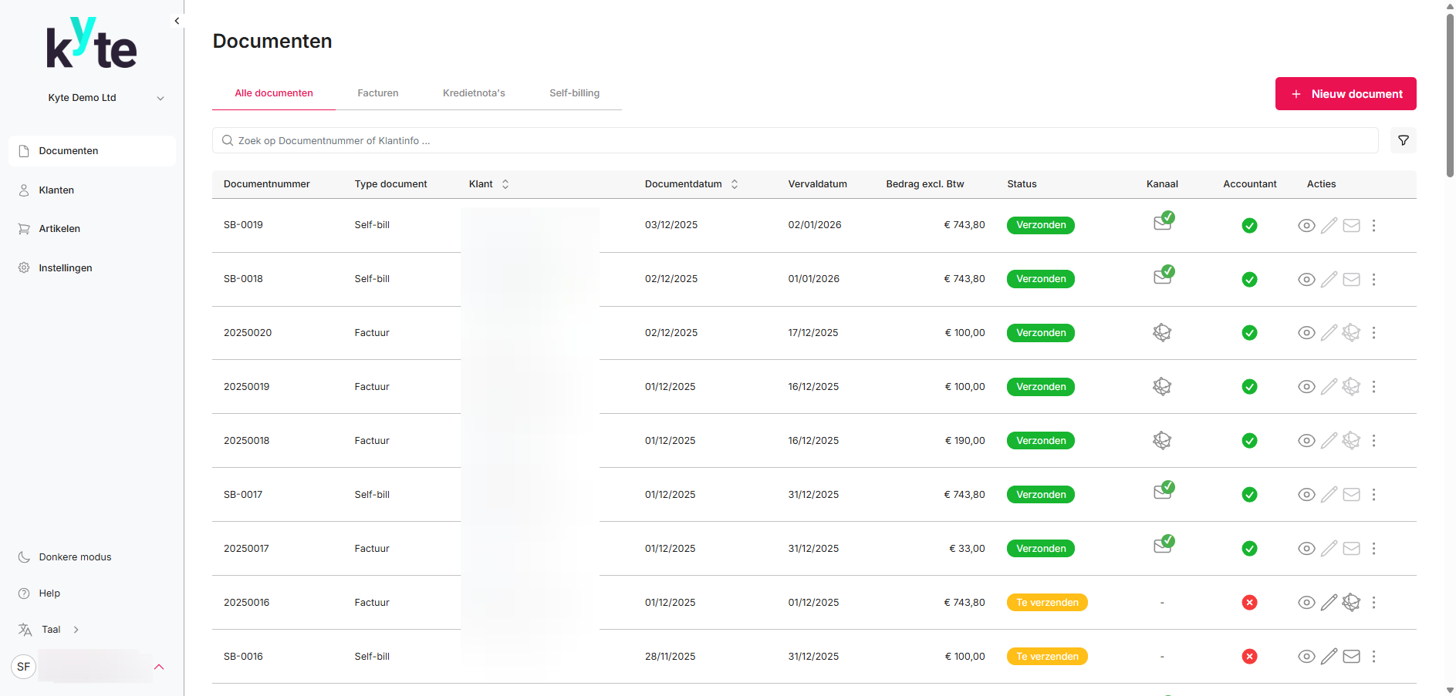Toggle Donkere modus in the sidebar

(x=75, y=557)
